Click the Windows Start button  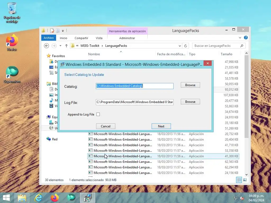click(x=6, y=198)
